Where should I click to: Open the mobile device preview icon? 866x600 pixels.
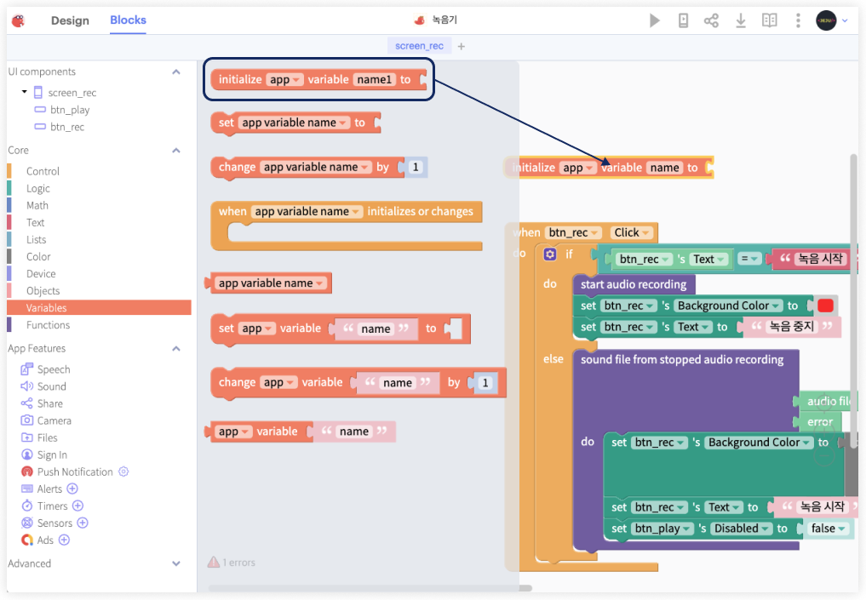(x=683, y=21)
